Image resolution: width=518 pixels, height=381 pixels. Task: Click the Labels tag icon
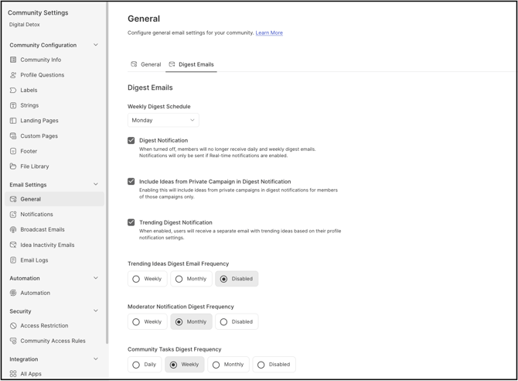coord(13,91)
